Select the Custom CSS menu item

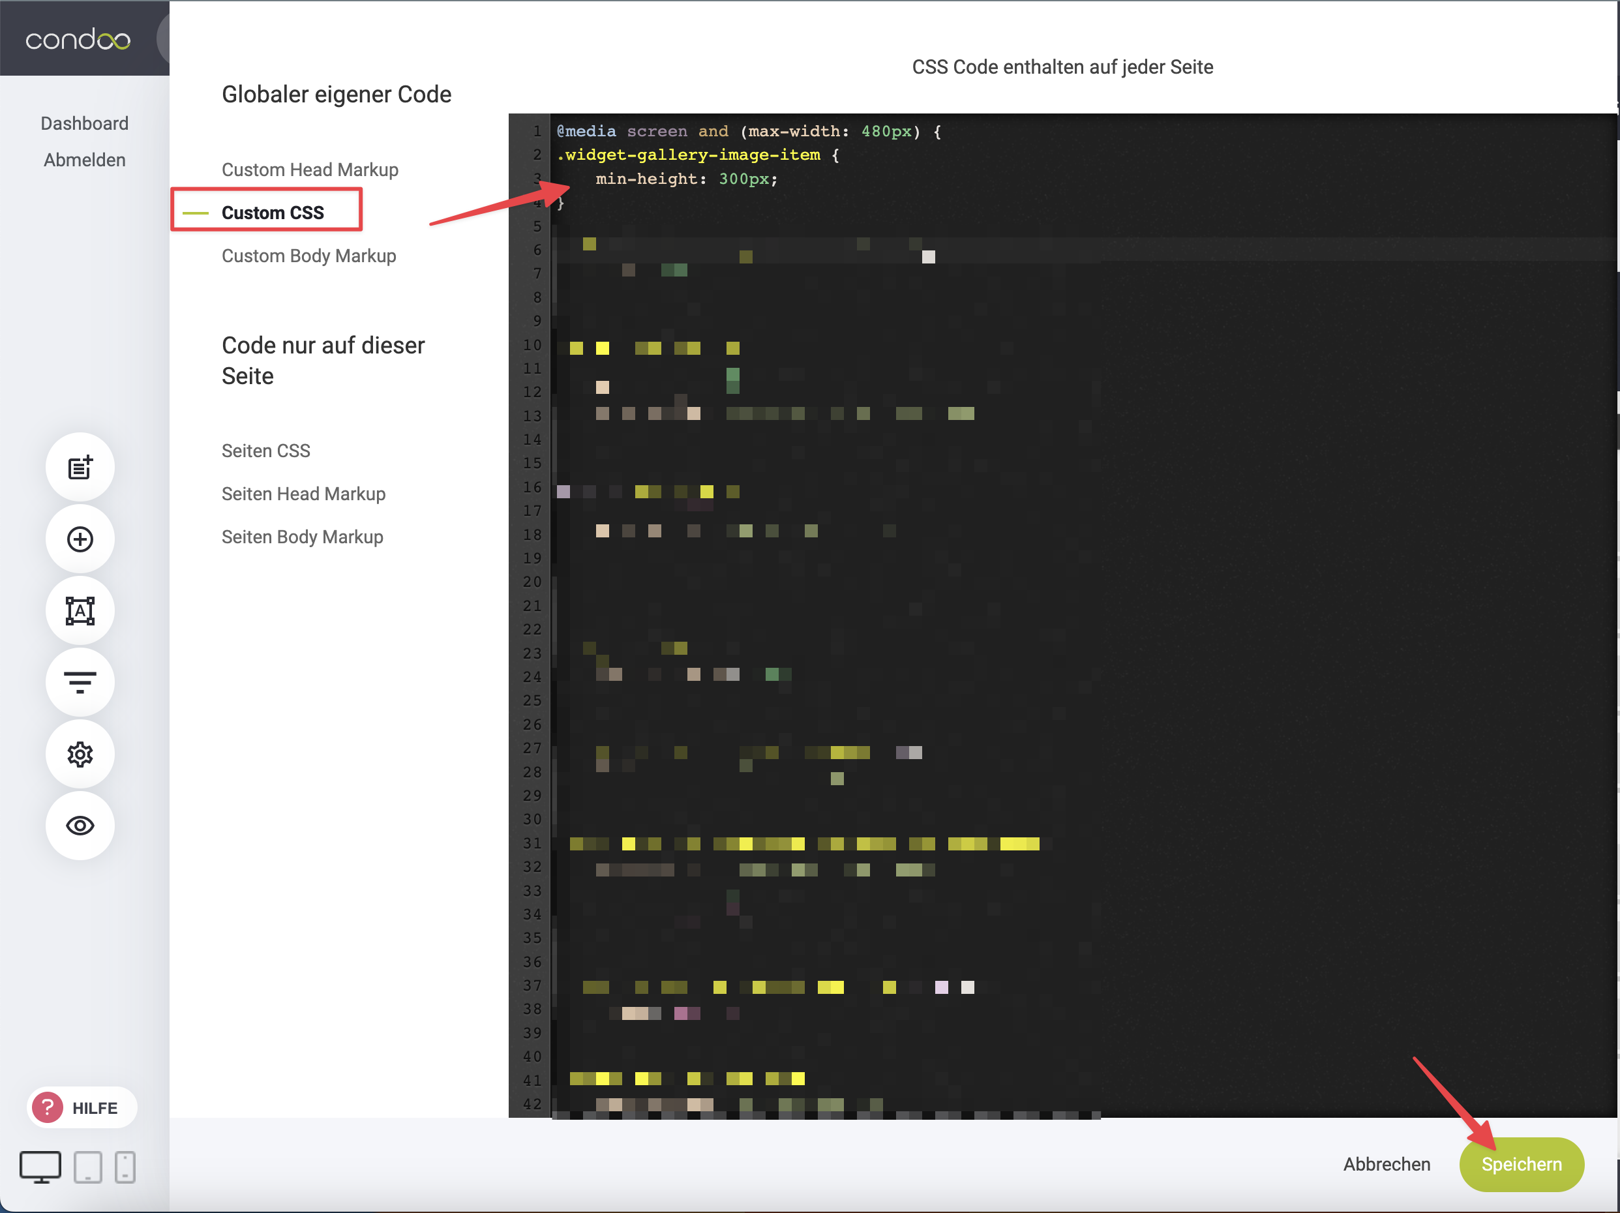click(273, 213)
